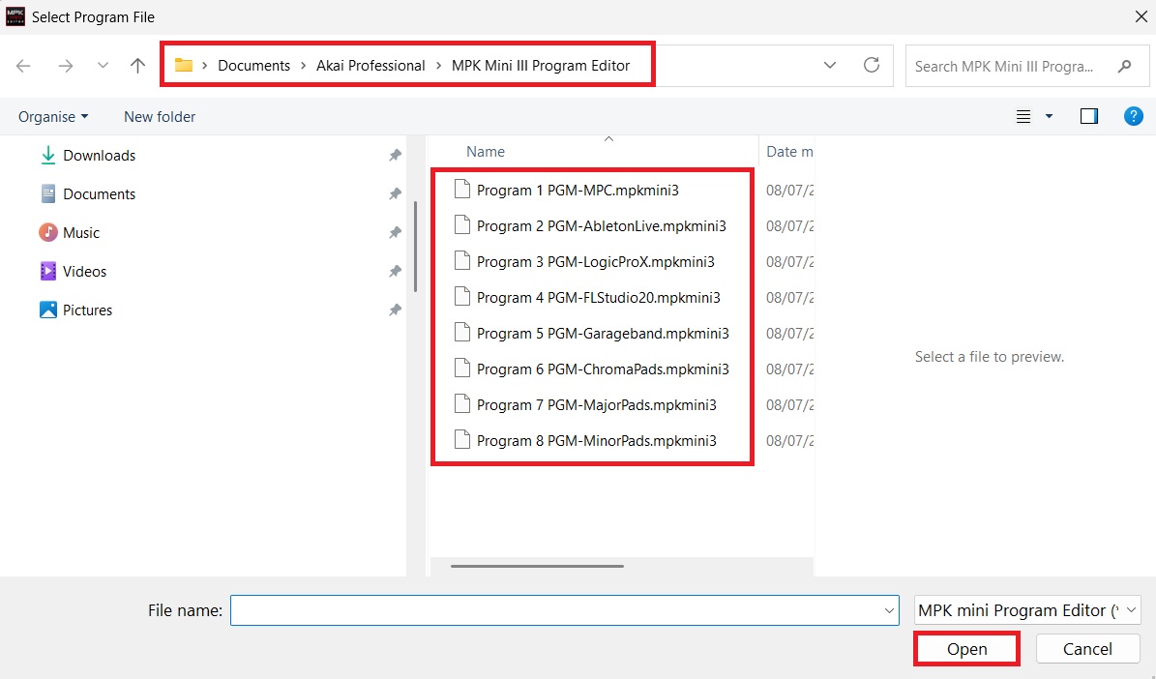1156x679 pixels.
Task: Select Documents in the address breadcrumb
Action: (x=253, y=66)
